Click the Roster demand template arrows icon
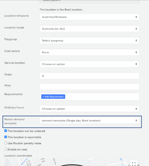 coord(136,120)
